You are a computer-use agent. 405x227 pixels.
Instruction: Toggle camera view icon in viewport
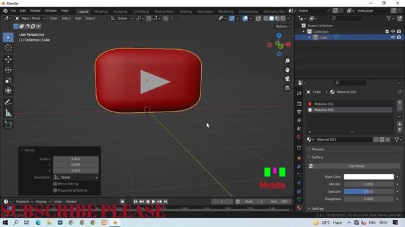(x=287, y=79)
